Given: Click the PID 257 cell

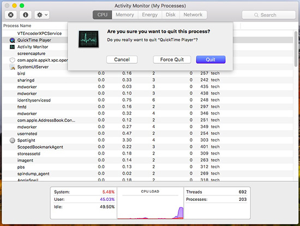Looking at the screenshot, I should click(x=204, y=73).
